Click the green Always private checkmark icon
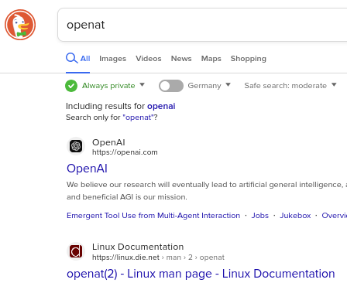This screenshot has height=283, width=347. [71, 86]
